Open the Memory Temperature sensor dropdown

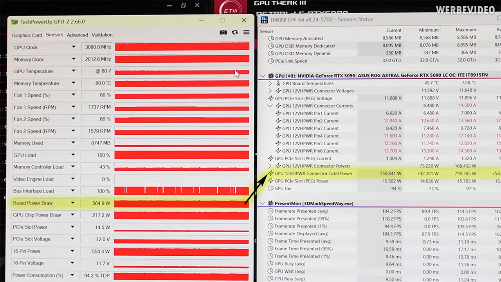(73, 83)
